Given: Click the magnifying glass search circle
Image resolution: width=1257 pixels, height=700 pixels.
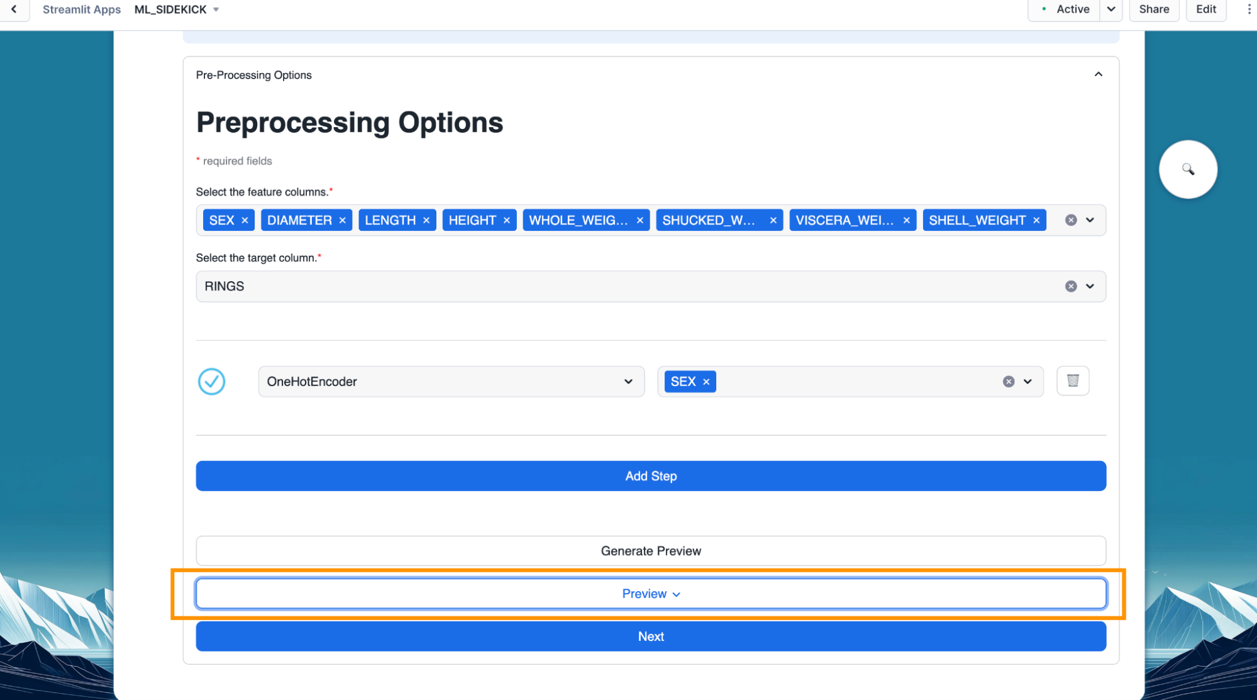Looking at the screenshot, I should [1187, 169].
